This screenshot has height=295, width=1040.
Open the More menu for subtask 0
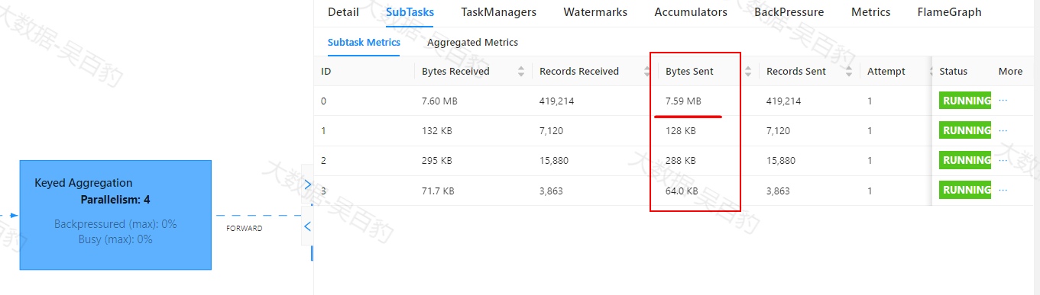point(1003,101)
